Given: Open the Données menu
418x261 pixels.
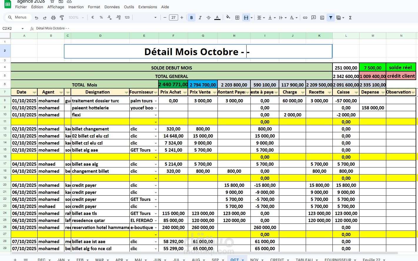Looking at the screenshot, I should coord(112,7).
